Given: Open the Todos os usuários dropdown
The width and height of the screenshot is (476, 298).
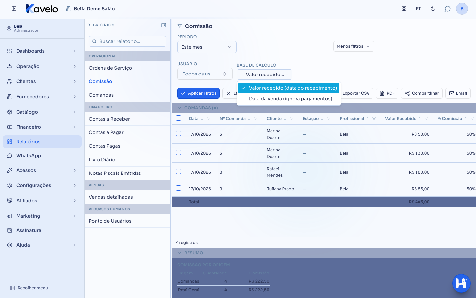Looking at the screenshot, I should (x=205, y=74).
